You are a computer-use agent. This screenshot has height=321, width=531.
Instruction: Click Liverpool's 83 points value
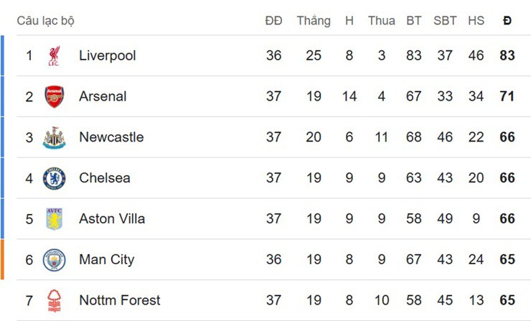click(x=507, y=55)
